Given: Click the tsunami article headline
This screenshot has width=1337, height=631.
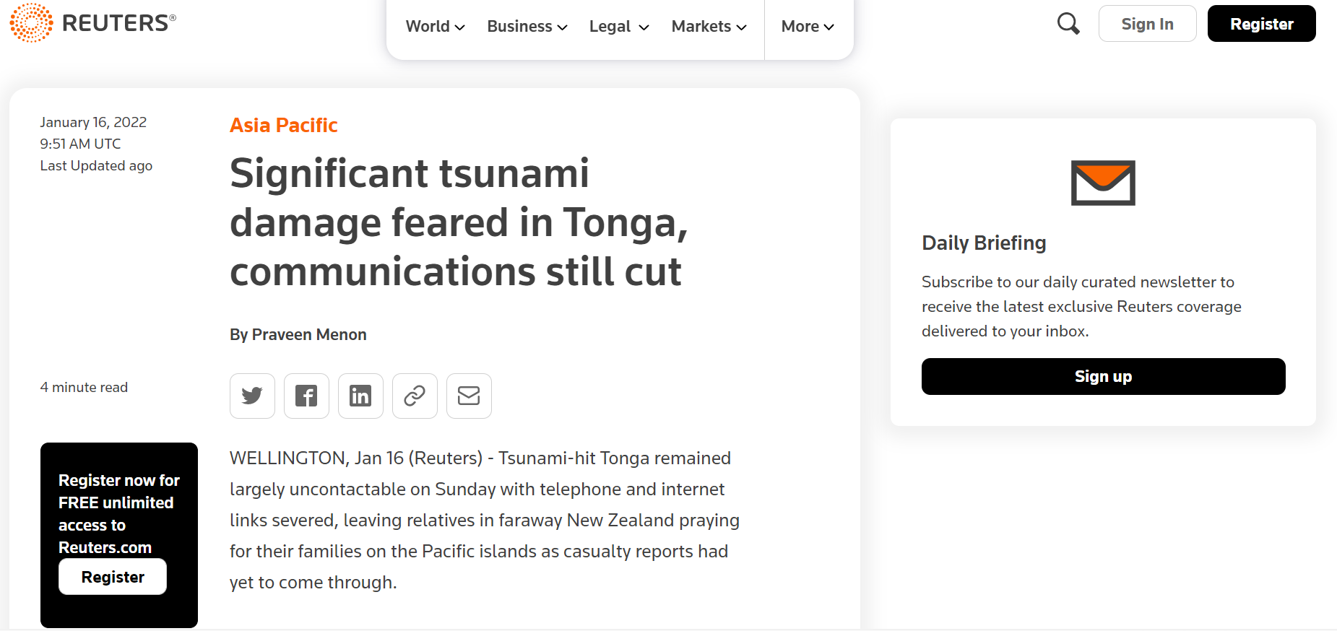Looking at the screenshot, I should click(458, 222).
